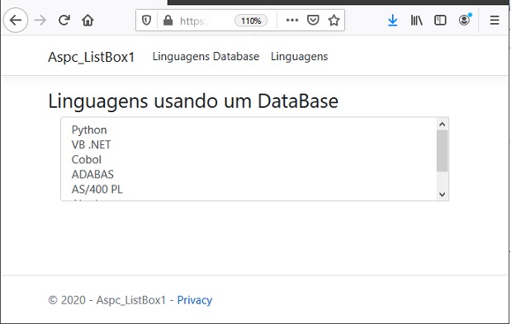The width and height of the screenshot is (511, 324).
Task: Open the Linguagens Database nav link
Action: tap(206, 57)
